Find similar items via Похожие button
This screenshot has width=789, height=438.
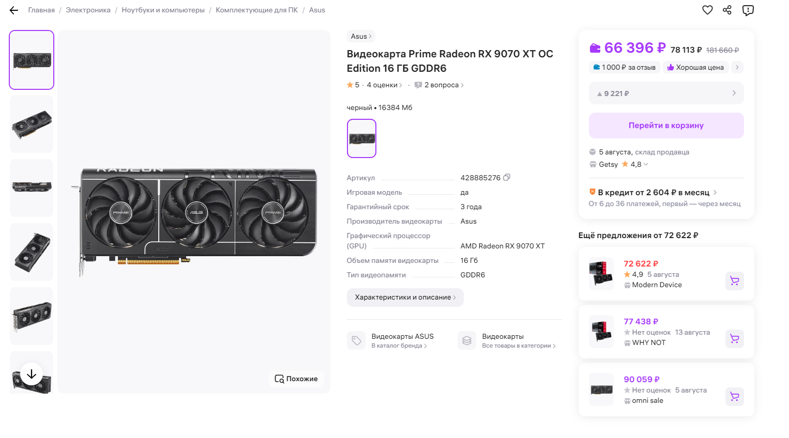click(x=296, y=379)
